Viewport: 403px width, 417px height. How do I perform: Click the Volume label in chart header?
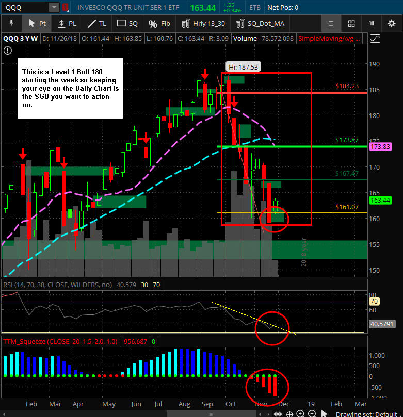coord(245,39)
